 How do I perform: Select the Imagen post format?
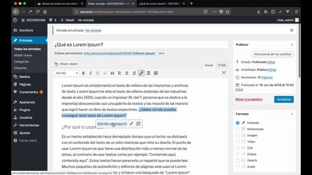pyautogui.click(x=237, y=135)
